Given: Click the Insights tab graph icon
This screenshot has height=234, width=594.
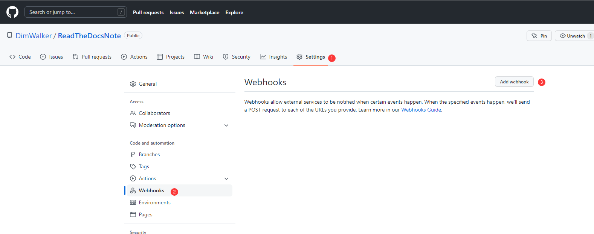Looking at the screenshot, I should [263, 57].
